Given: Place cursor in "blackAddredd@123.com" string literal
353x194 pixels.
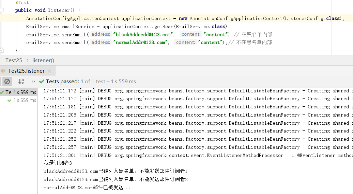Looking at the screenshot, I should (143, 35).
